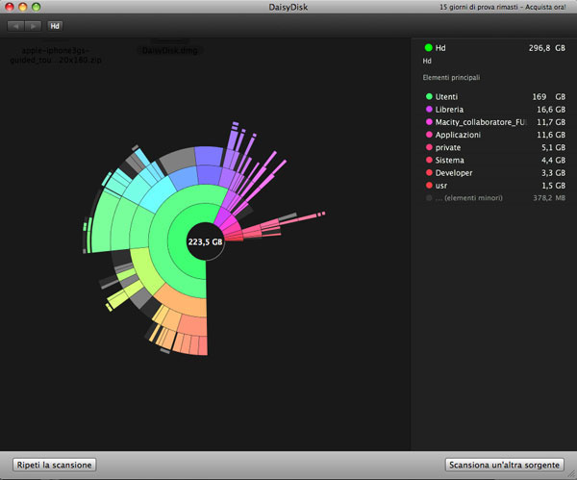Viewport: 577px width, 480px height.
Task: Click the red dot beside Developer
Action: point(428,172)
